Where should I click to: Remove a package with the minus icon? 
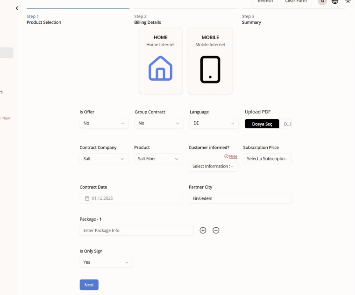point(216,230)
